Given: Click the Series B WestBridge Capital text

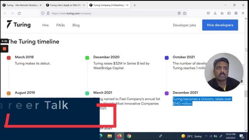Looking at the screenshot, I should coord(121,66).
